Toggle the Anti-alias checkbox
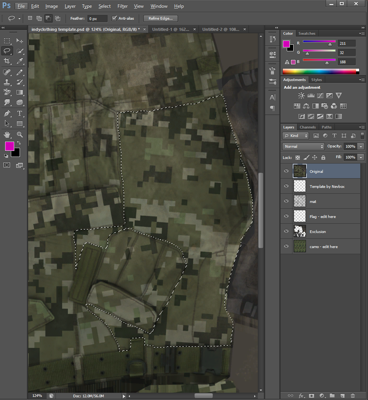This screenshot has width=368, height=400. [114, 18]
